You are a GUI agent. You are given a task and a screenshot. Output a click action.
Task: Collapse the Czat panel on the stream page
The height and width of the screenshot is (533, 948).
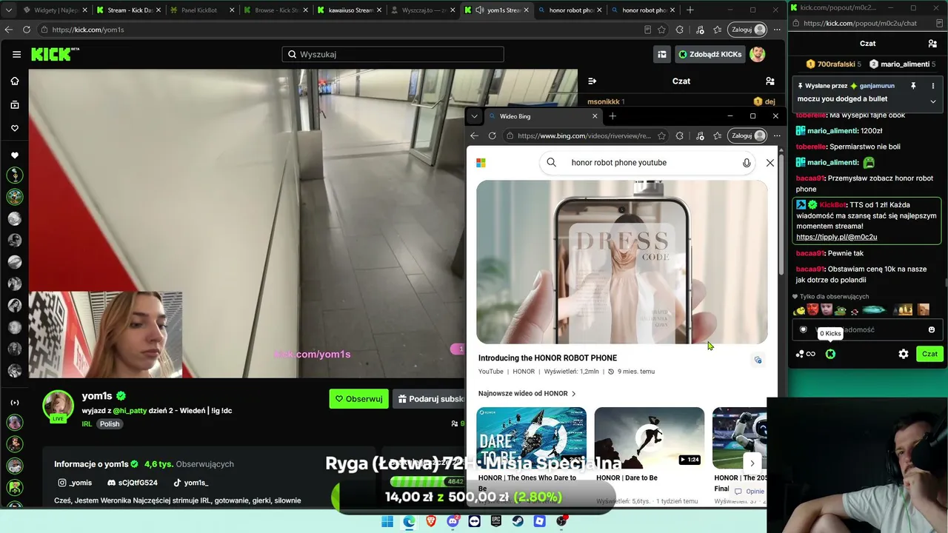(x=592, y=81)
